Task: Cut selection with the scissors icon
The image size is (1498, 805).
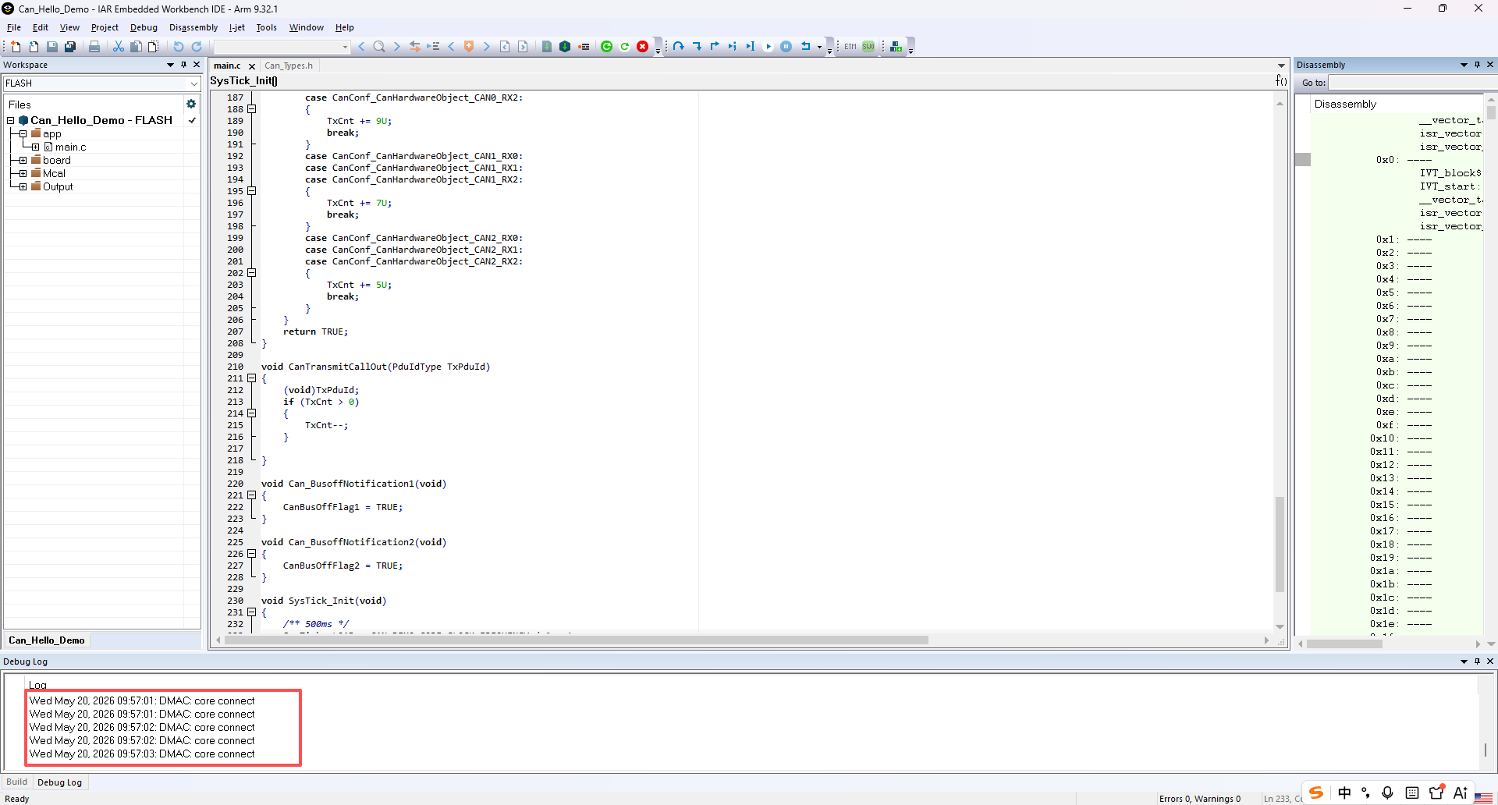Action: 119,47
